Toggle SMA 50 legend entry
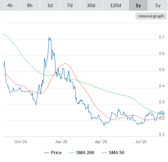This screenshot has width=168, height=162. (113, 153)
